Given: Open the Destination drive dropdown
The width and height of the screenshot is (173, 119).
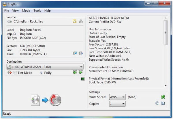Looking at the screenshot, I should 81,67.
